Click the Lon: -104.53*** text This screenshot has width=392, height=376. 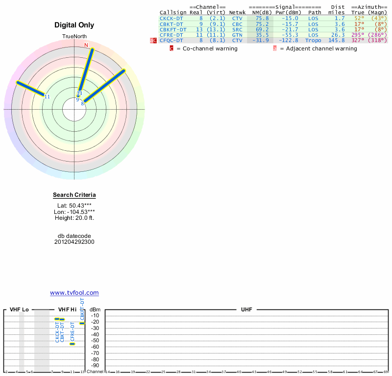pos(74,212)
